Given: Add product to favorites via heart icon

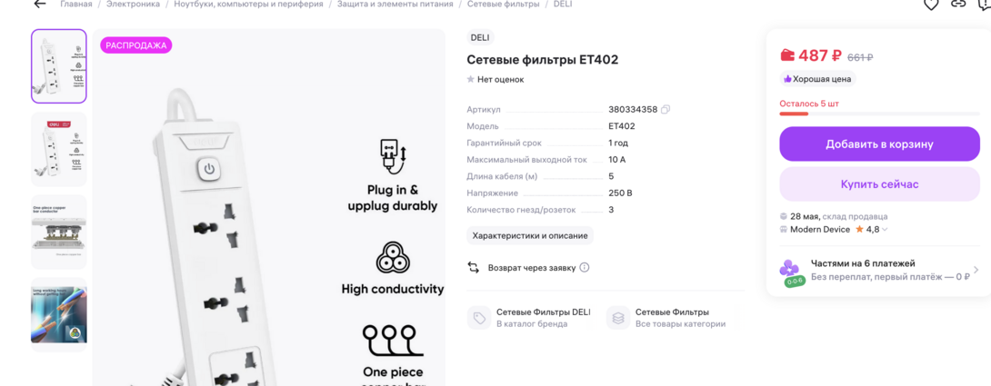Looking at the screenshot, I should point(931,5).
